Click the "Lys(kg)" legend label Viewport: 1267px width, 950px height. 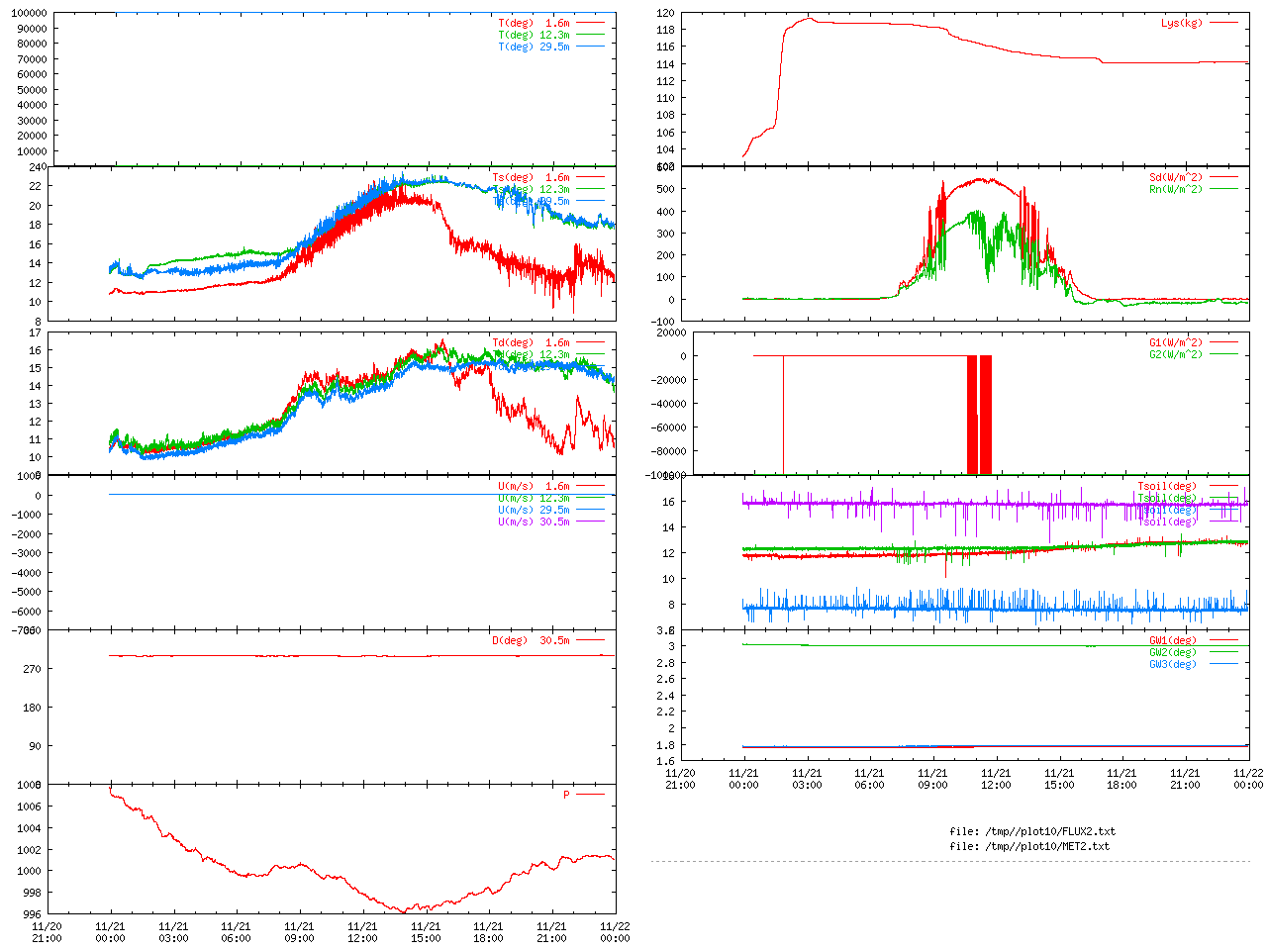click(1182, 22)
